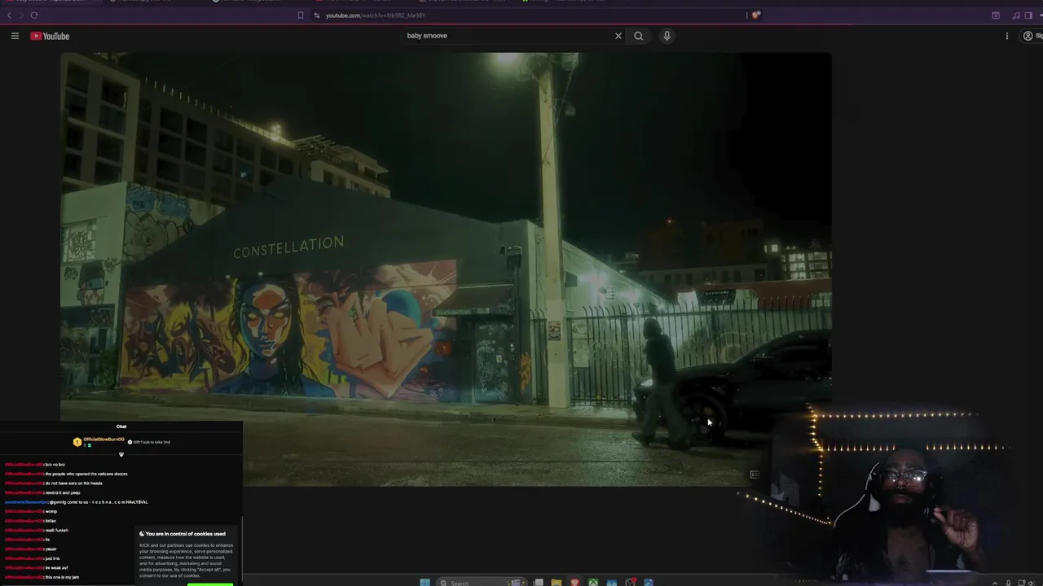Click the 'Chat' panel header
The width and height of the screenshot is (1043, 586).
point(121,426)
